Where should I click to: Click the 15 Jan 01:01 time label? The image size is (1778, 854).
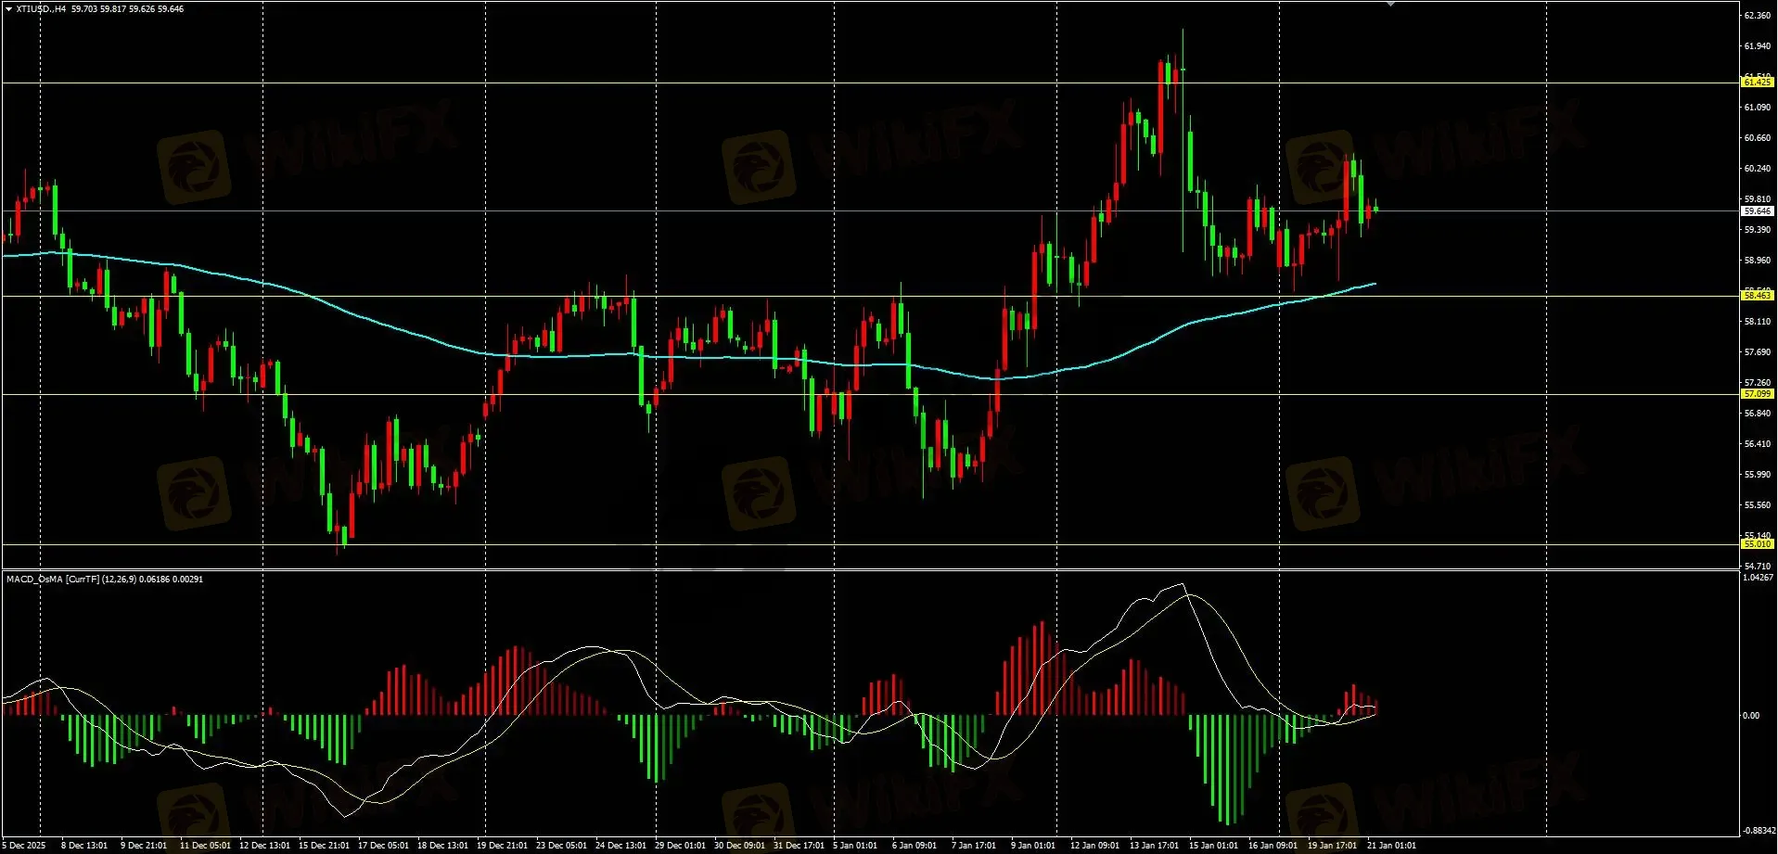1213,846
